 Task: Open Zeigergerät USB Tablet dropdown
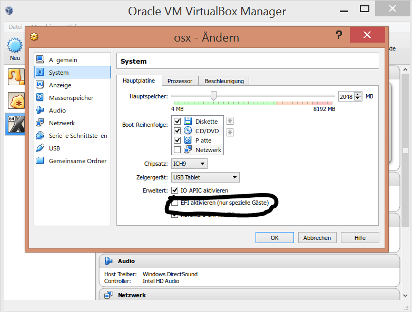tap(205, 177)
